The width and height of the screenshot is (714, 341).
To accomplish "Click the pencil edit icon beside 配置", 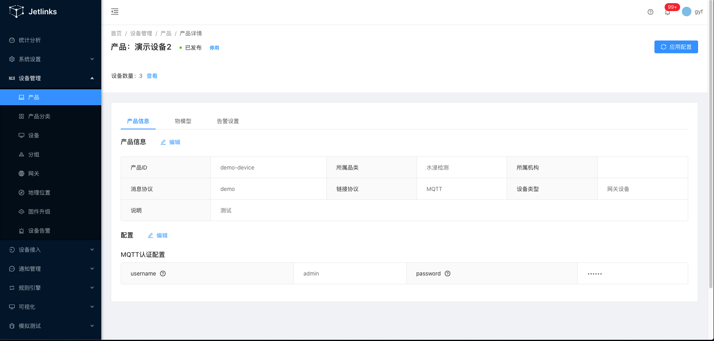I will pos(151,235).
